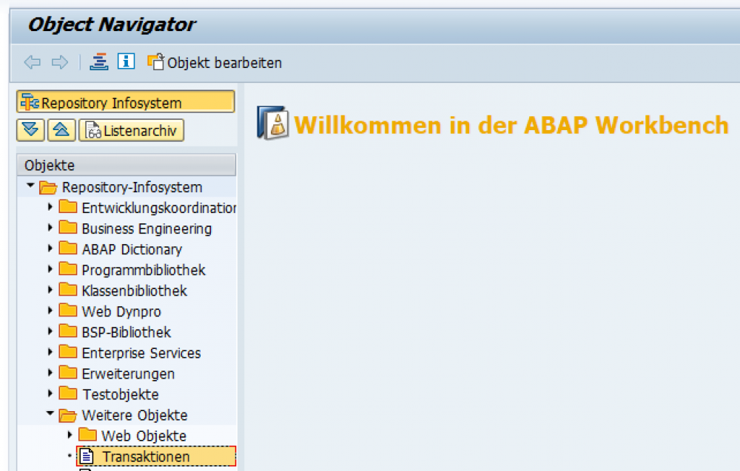Expand the ABAP Dictionary node
The width and height of the screenshot is (740, 471).
click(x=48, y=249)
